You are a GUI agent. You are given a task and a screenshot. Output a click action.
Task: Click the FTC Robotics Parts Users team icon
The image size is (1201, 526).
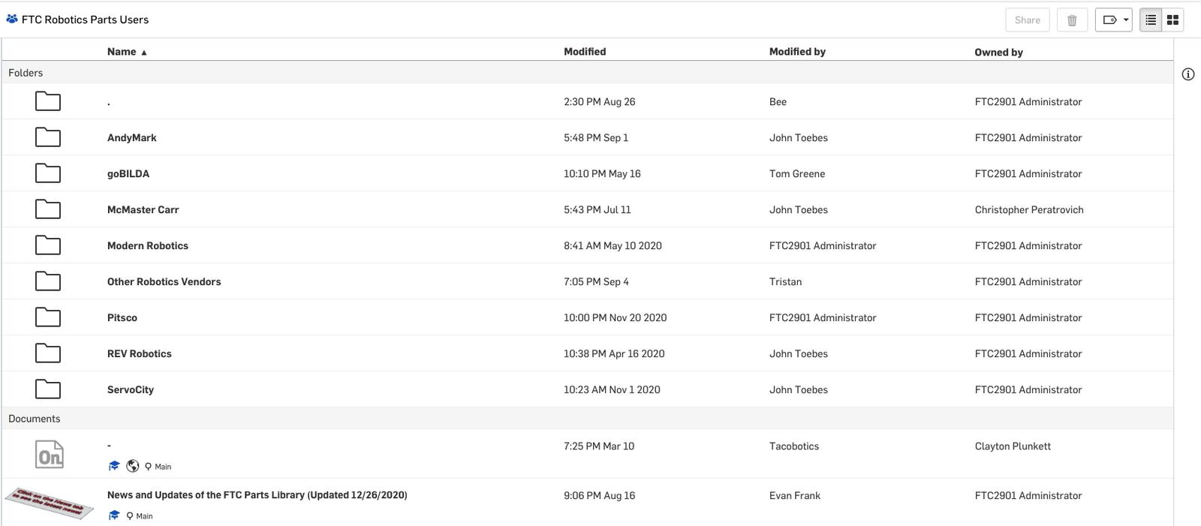[x=12, y=20]
